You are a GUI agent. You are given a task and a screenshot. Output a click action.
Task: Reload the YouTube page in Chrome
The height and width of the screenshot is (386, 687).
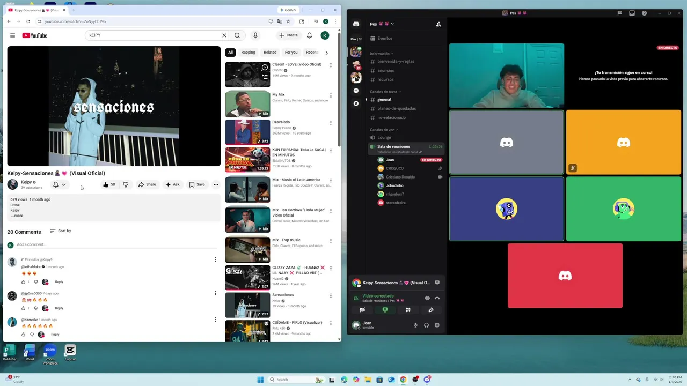(x=28, y=21)
